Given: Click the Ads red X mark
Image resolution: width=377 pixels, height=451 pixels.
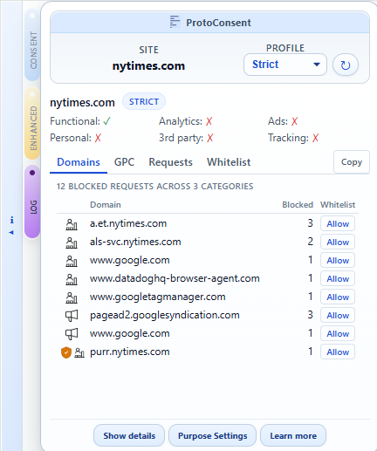Looking at the screenshot, I should point(294,121).
